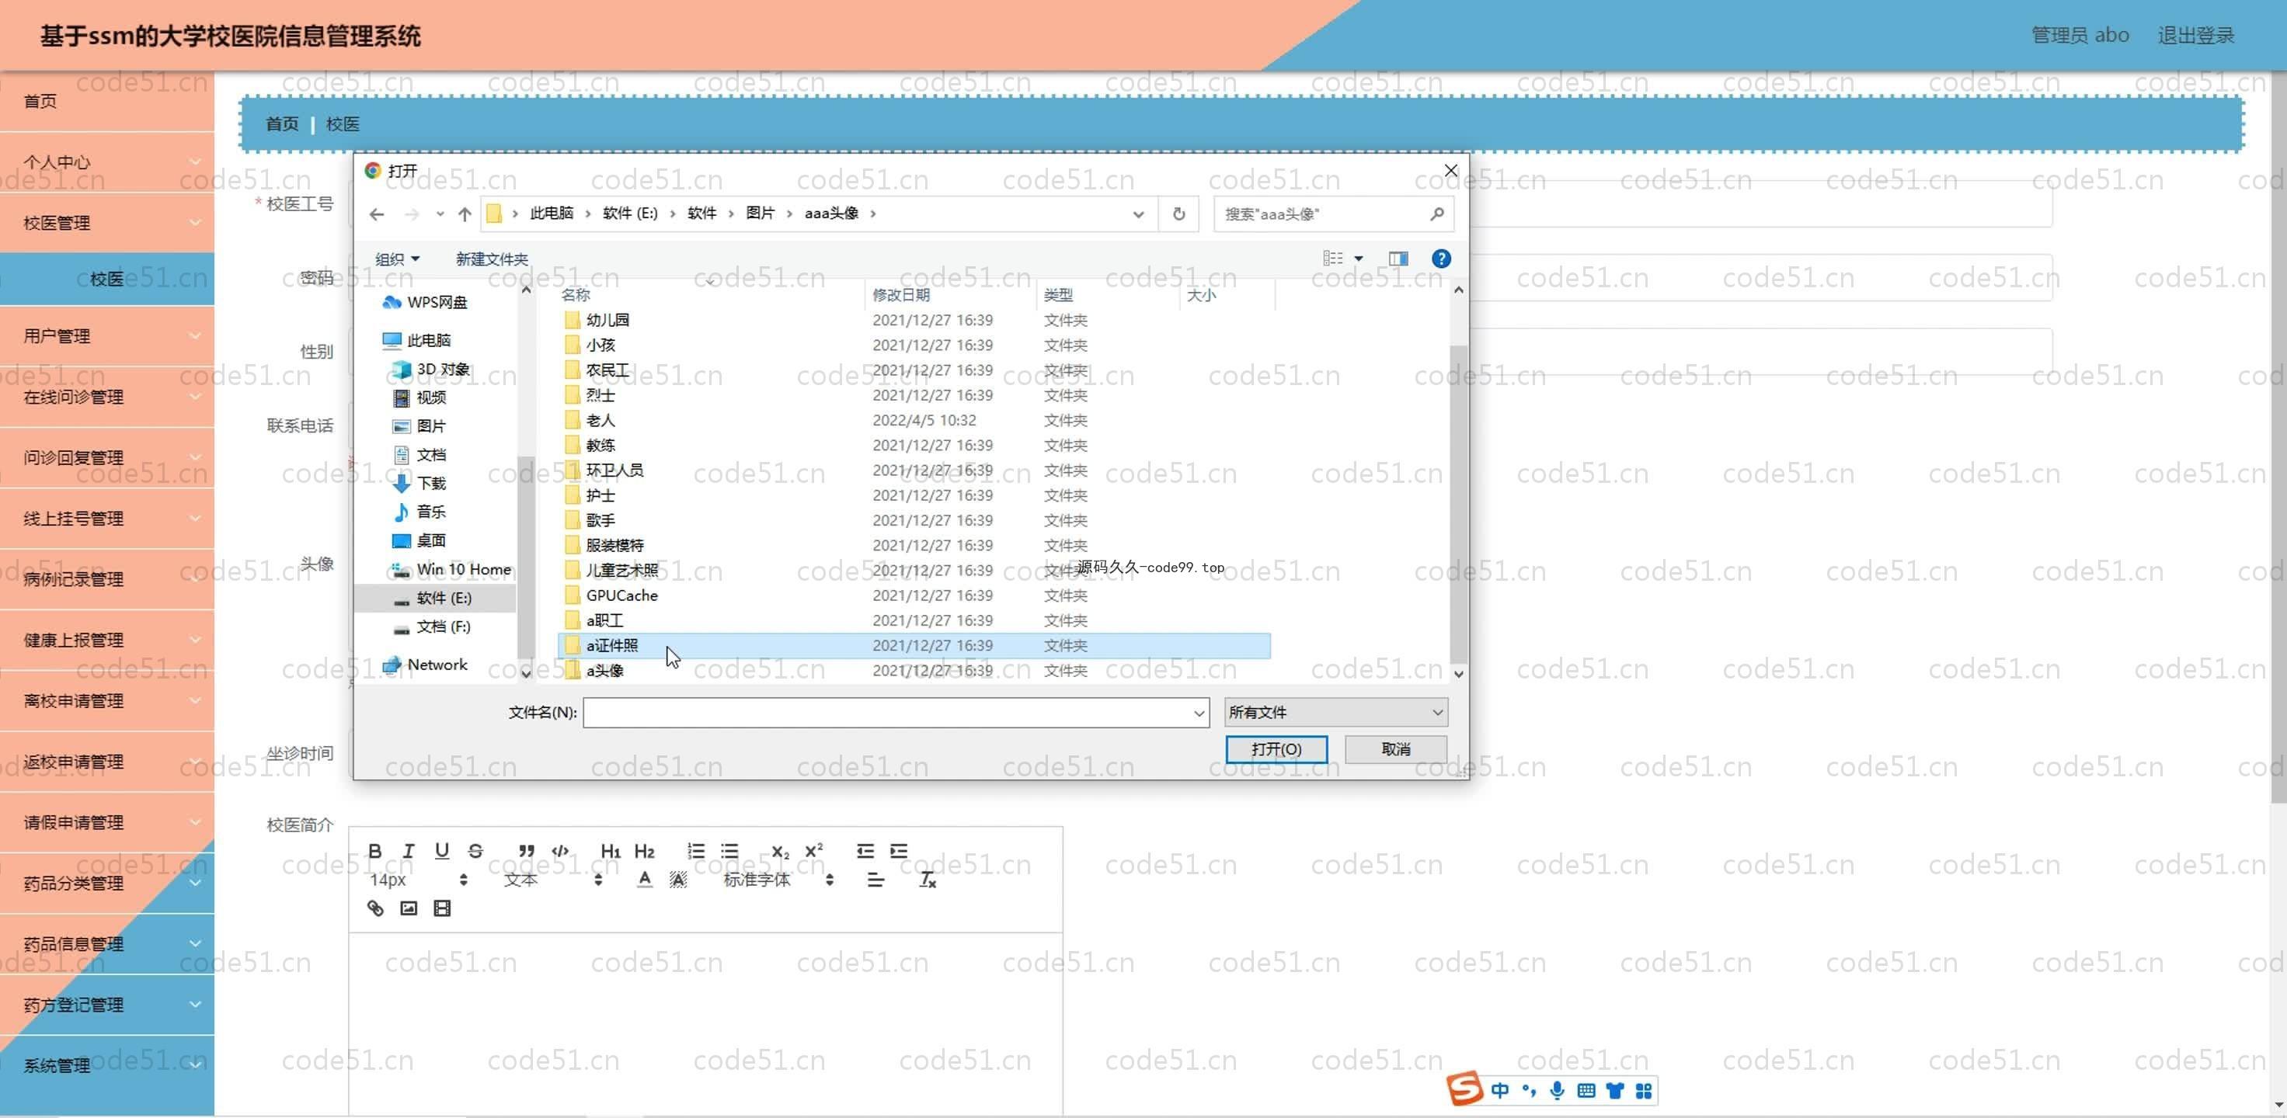Expand the 个人中心 sidebar menu
Image resolution: width=2287 pixels, height=1118 pixels.
pyautogui.click(x=106, y=161)
